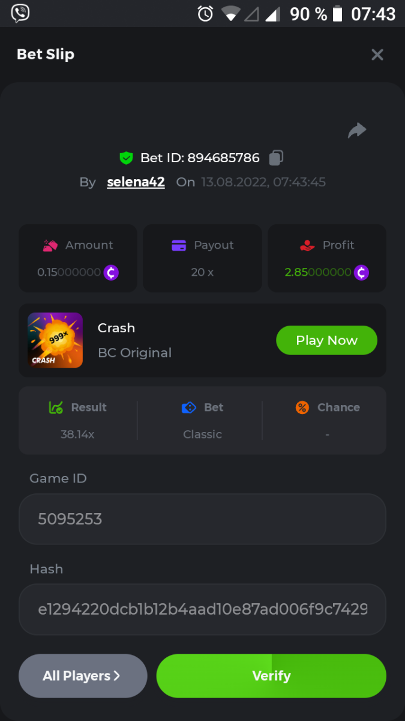405x721 pixels.
Task: Tap the Viber icon in status bar
Action: point(20,13)
